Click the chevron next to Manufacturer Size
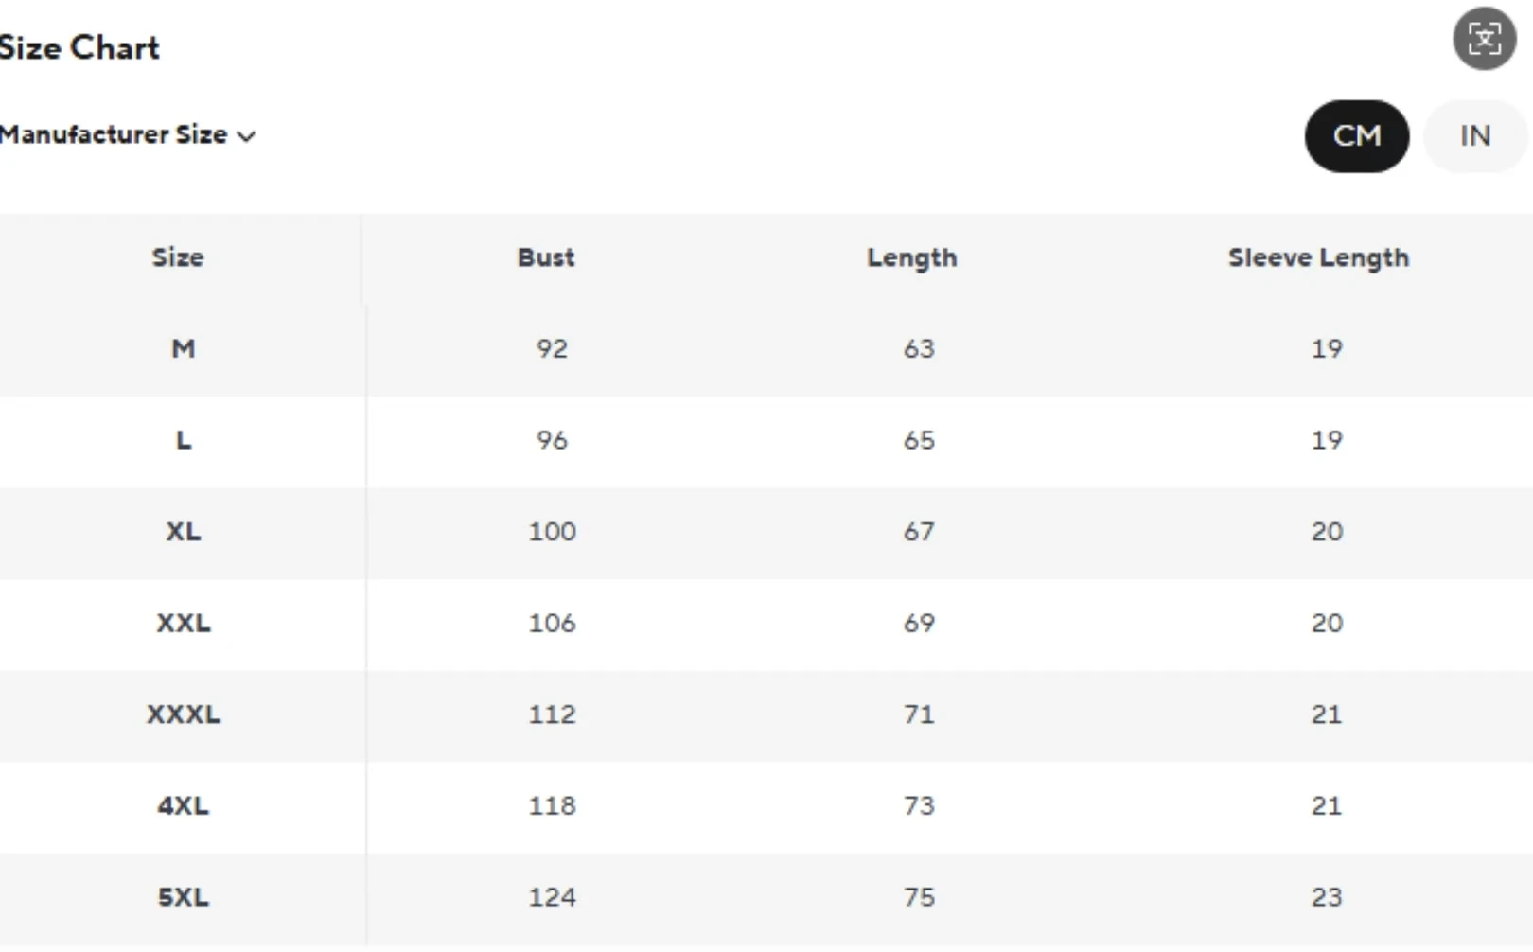 click(x=246, y=136)
